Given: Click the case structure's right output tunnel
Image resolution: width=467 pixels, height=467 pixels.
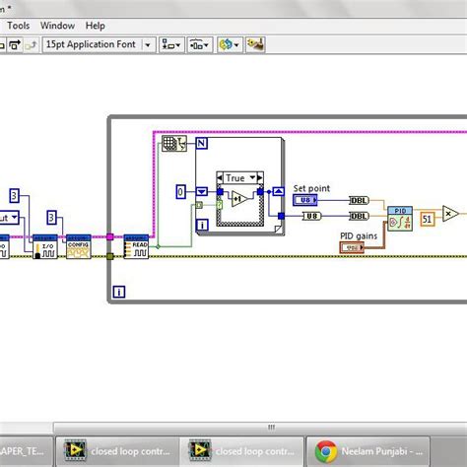Looking at the screenshot, I should tap(260, 192).
